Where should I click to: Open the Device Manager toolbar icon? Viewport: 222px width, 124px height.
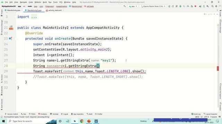204,6
